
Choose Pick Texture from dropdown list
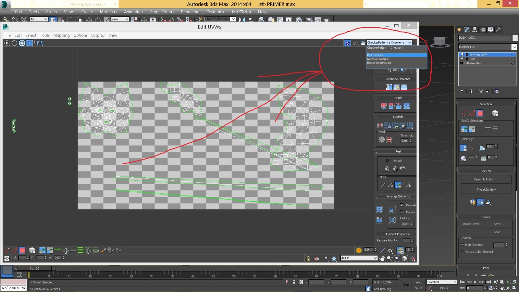coord(397,55)
